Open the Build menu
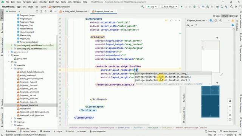Image resolution: width=242 pixels, height=136 pixels. coord(51,2)
